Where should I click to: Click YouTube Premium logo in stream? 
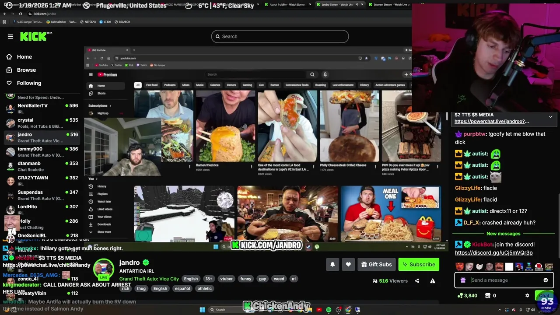pyautogui.click(x=107, y=74)
